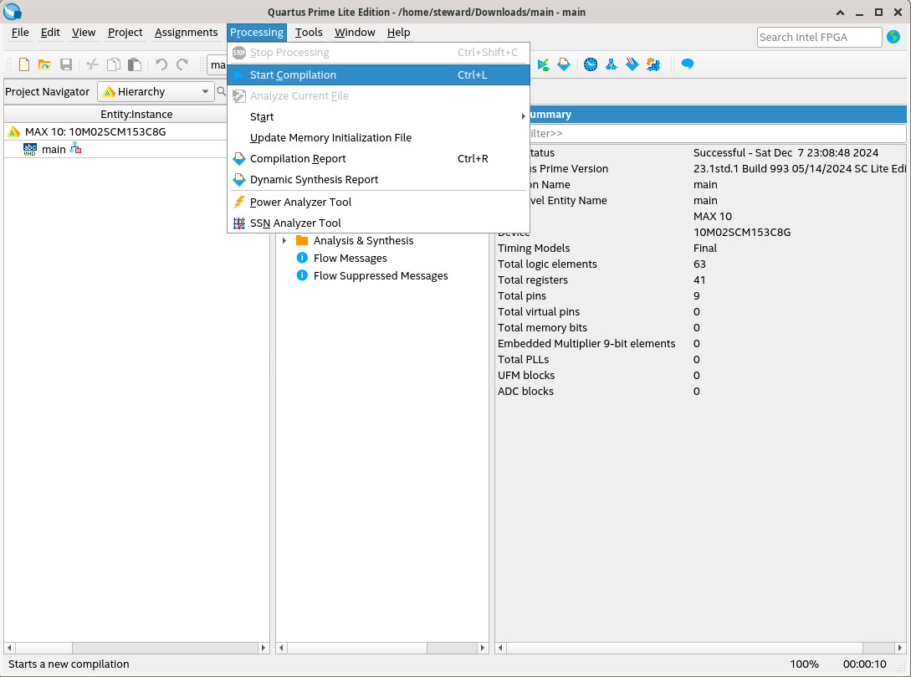Select the Flow Messages tree item
This screenshot has height=677, width=911.
point(350,258)
